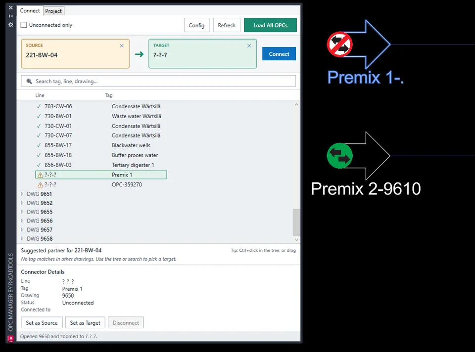Image resolution: width=475 pixels, height=352 pixels.
Task: Close the OPC Manager palette
Action: point(11,8)
